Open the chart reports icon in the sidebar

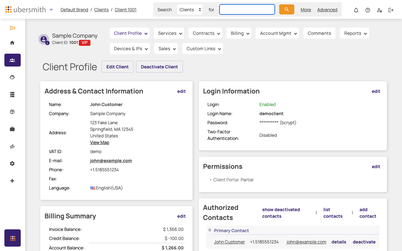pyautogui.click(x=12, y=146)
